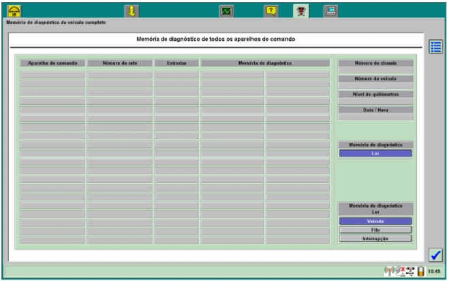Click the Interrupção button

pos(375,239)
